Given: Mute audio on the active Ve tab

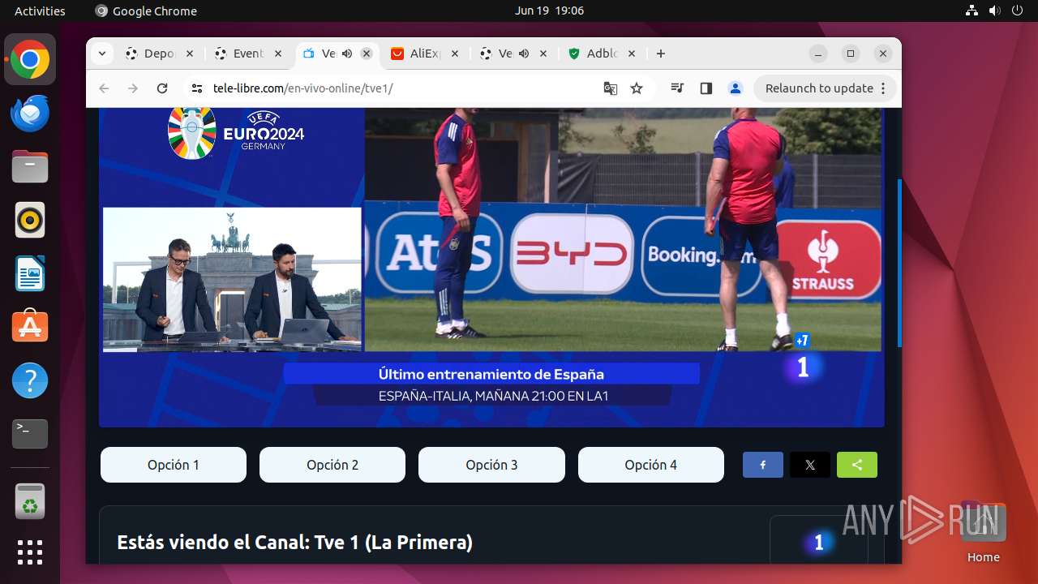Looking at the screenshot, I should [347, 54].
